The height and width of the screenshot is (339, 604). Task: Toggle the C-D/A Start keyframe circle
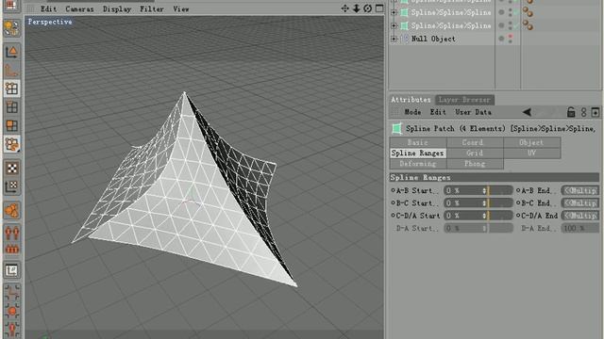point(393,216)
